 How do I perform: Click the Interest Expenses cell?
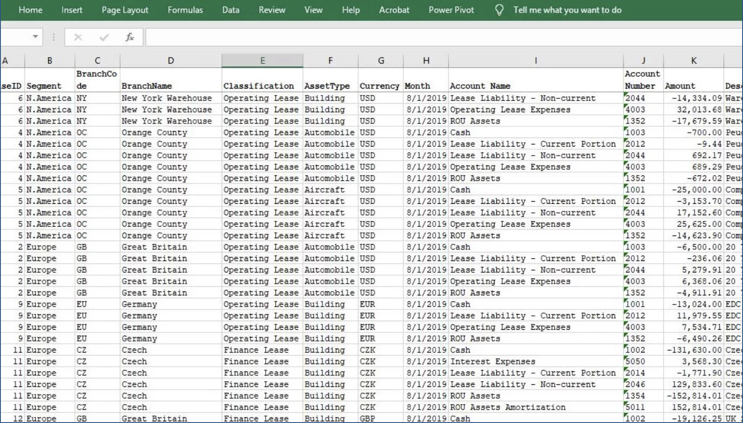(x=536, y=362)
